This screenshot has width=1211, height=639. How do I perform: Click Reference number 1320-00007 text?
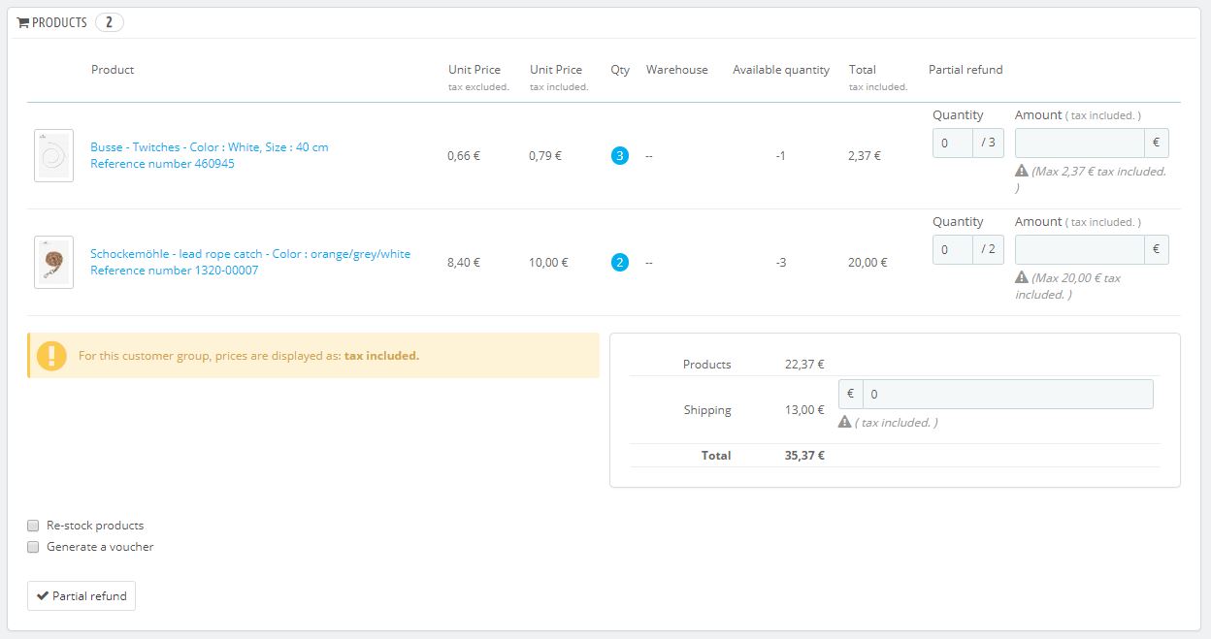(175, 271)
